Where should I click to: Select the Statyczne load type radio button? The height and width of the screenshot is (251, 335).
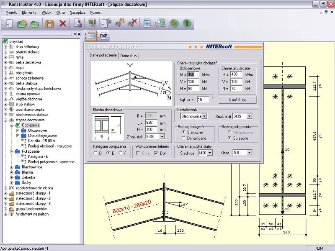coord(183,132)
